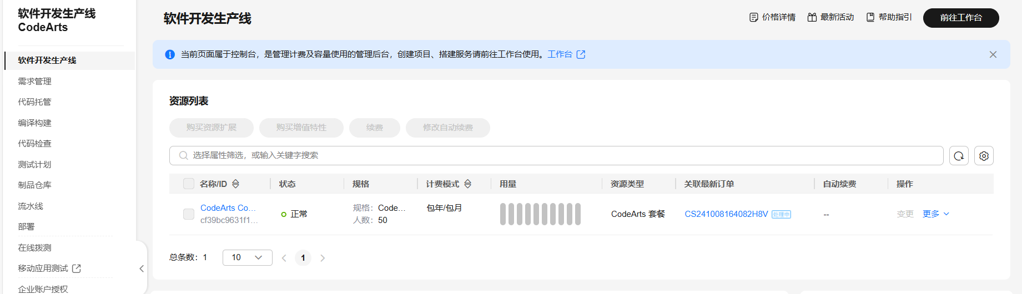Click the 规格 column header
This screenshot has height=294, width=1022.
(x=361, y=184)
